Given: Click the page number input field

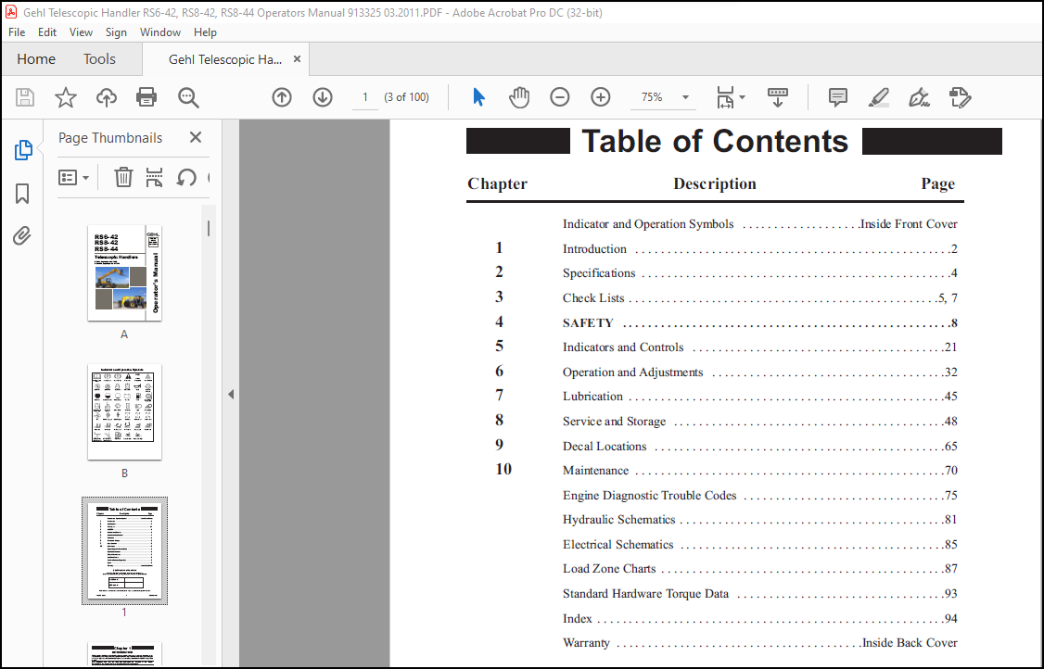Looking at the screenshot, I should (x=365, y=97).
